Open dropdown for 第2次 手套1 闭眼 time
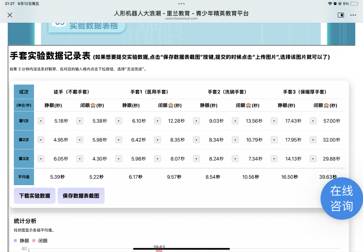Image resolution: width=363 pixels, height=252 pixels. pos(158,140)
